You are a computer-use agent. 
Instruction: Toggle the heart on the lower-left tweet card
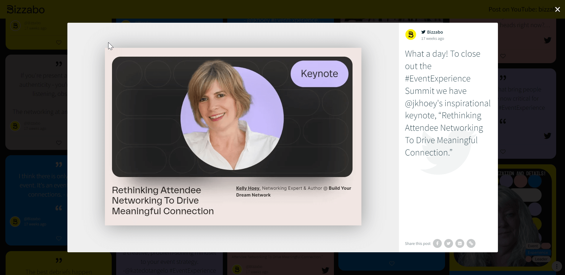(x=58, y=238)
